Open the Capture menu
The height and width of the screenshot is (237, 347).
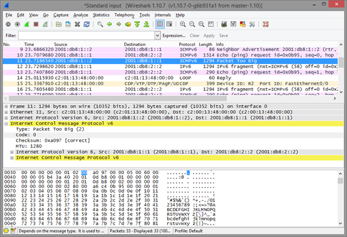pos(61,15)
